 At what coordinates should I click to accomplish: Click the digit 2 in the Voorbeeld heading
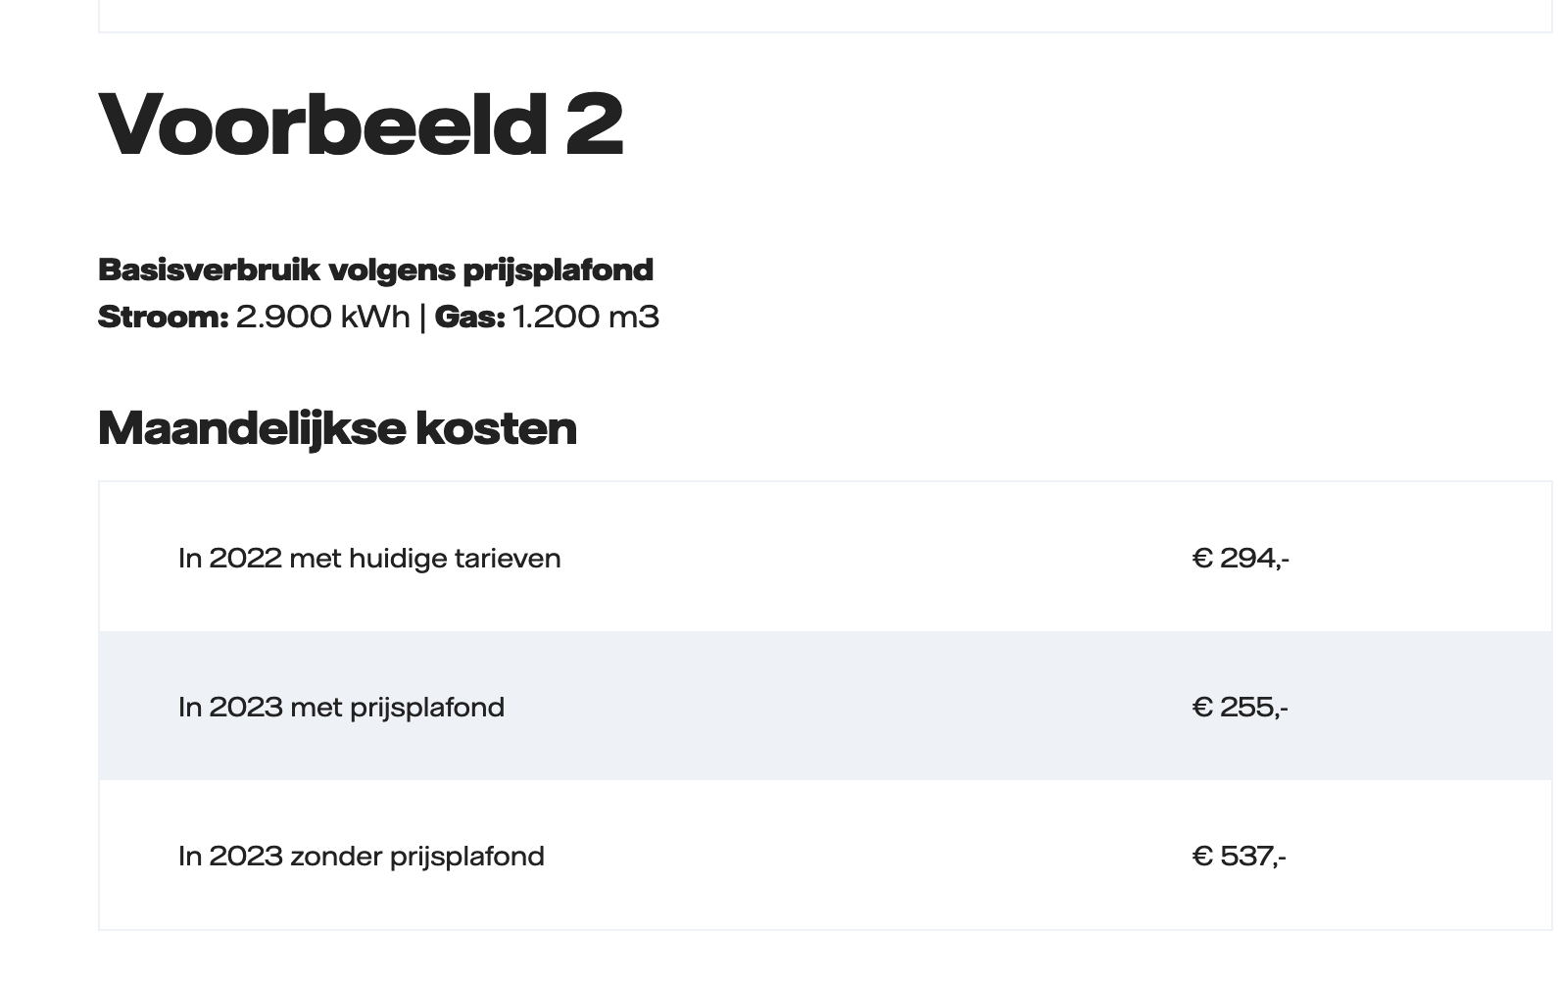click(594, 124)
